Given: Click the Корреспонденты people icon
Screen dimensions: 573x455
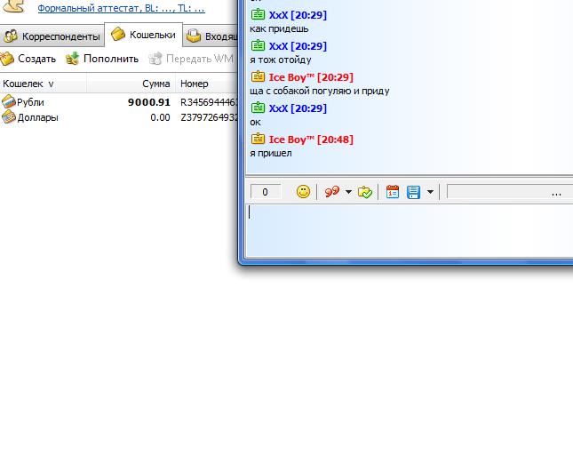Looking at the screenshot, I should [11, 36].
